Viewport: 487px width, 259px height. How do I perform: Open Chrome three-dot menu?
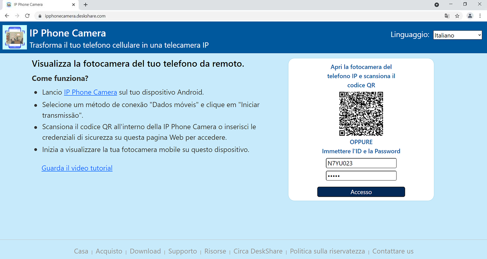(x=480, y=16)
